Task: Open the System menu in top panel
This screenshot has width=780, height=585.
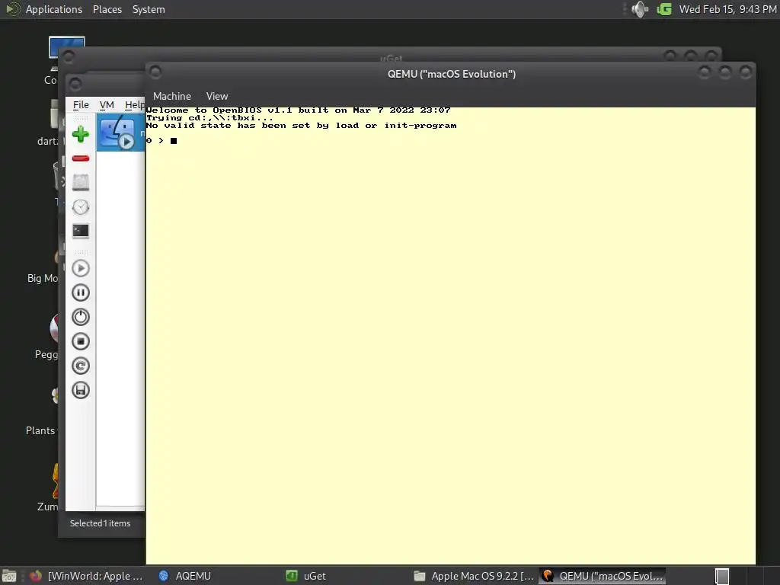Action: (x=149, y=9)
